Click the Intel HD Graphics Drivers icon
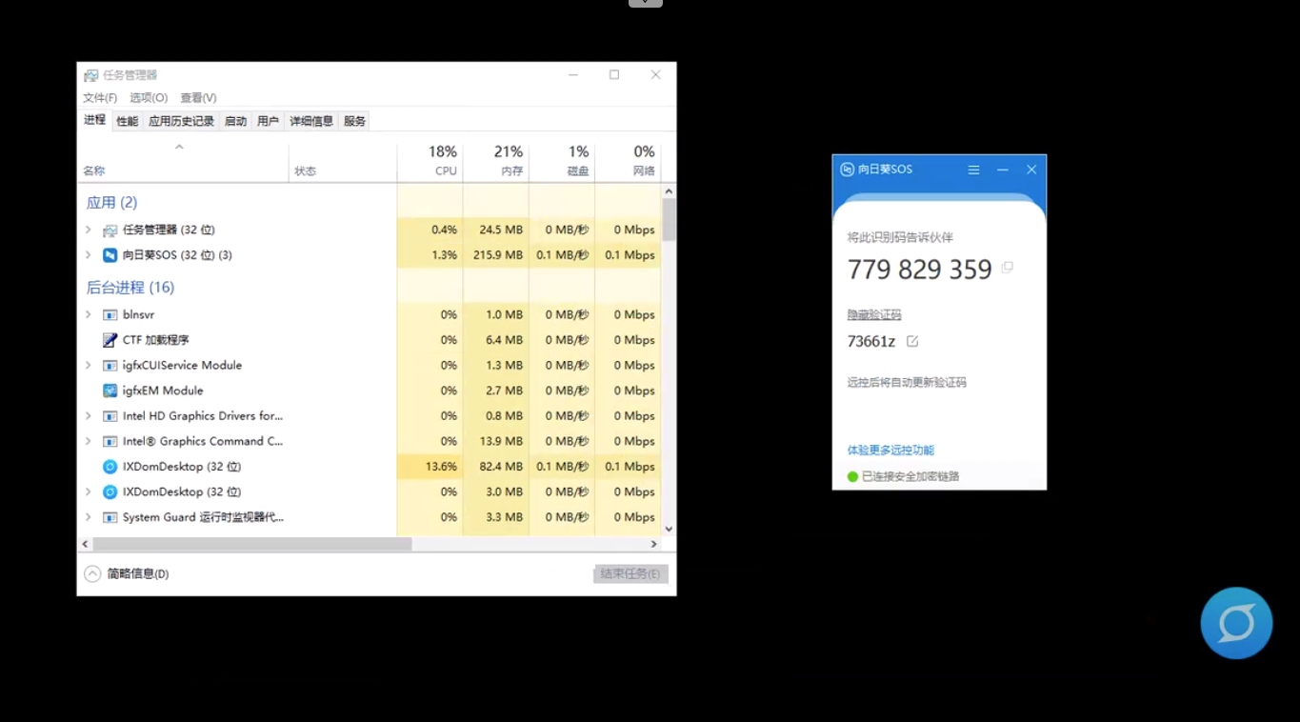1300x722 pixels. click(x=110, y=416)
